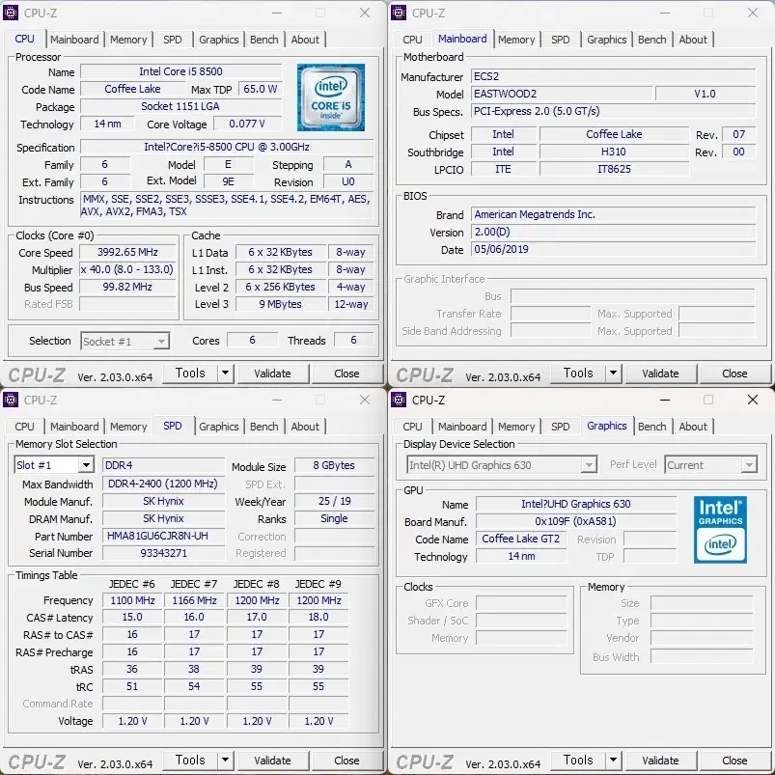
Task: Click the CPU-Z title icon in the Mainboard-tab window
Action: point(399,13)
